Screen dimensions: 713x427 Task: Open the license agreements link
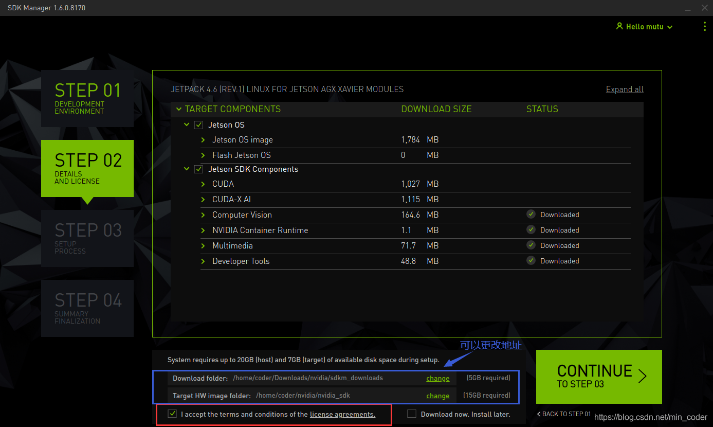click(x=342, y=414)
